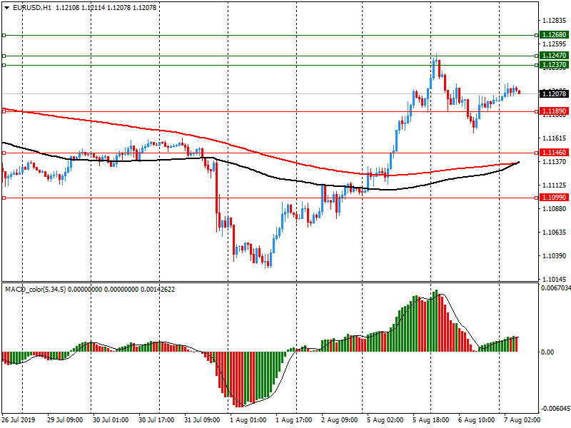
Task: Select the red 1.11460 price label
Action: coord(555,153)
